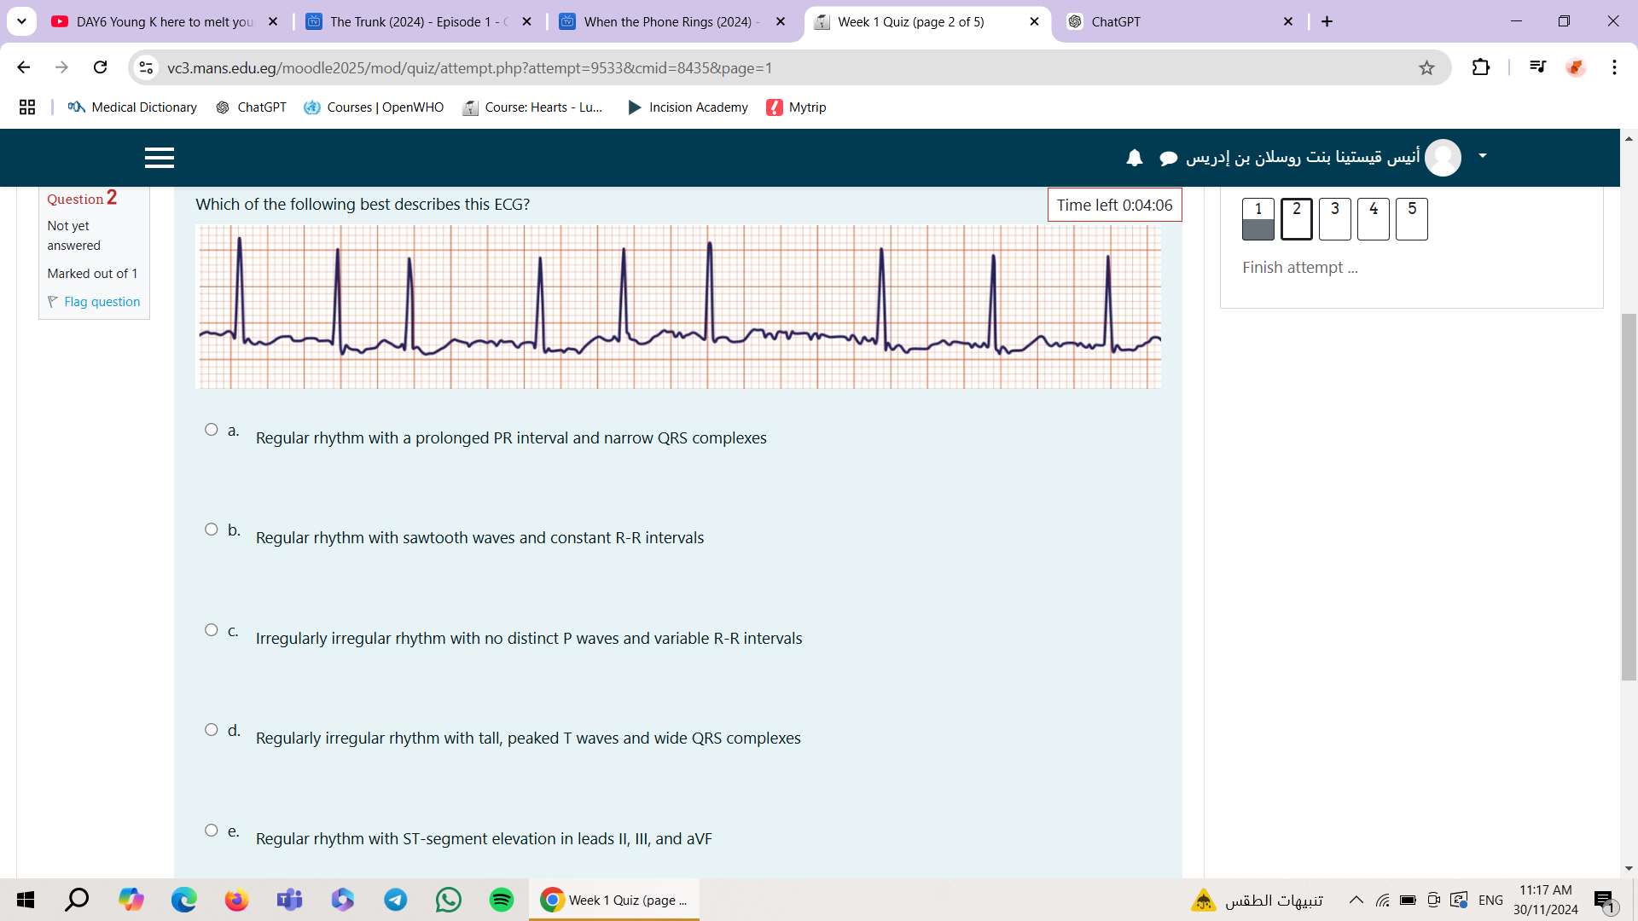Select answer b: sawtooth waves

[x=212, y=530]
